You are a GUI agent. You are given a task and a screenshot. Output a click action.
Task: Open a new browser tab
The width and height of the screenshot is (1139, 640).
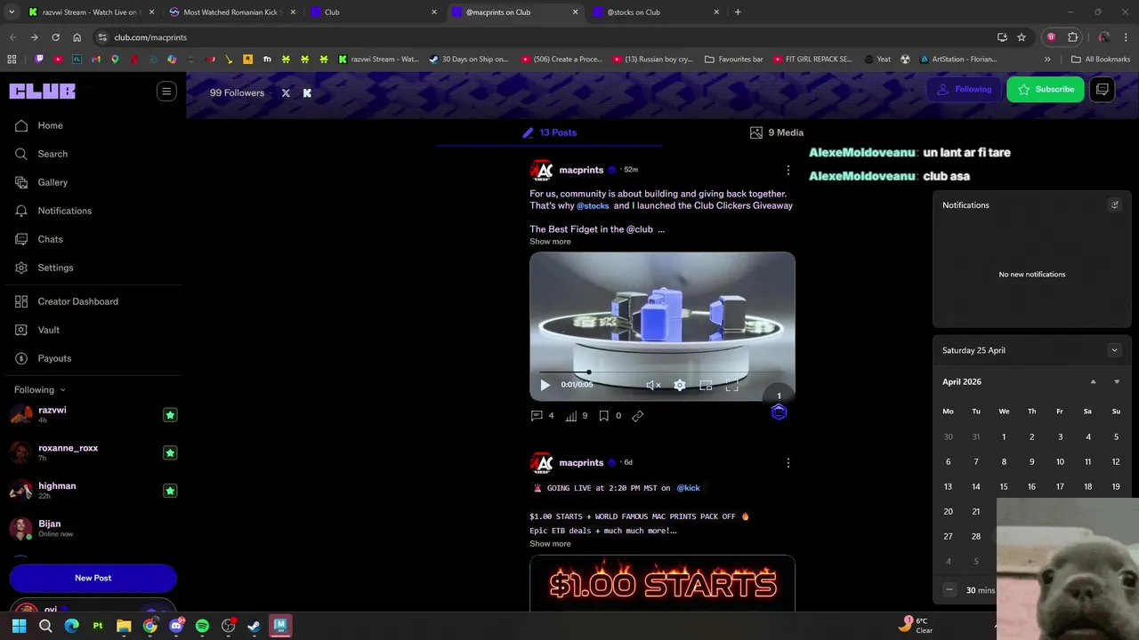(738, 12)
